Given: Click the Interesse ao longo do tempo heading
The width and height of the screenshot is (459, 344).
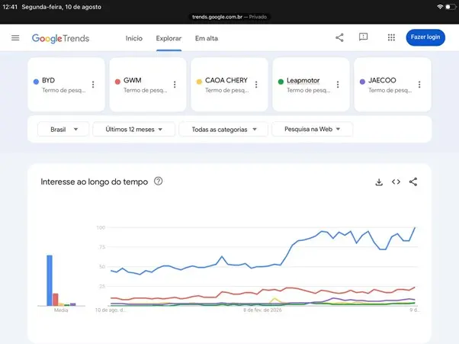Looking at the screenshot, I should (x=95, y=182).
